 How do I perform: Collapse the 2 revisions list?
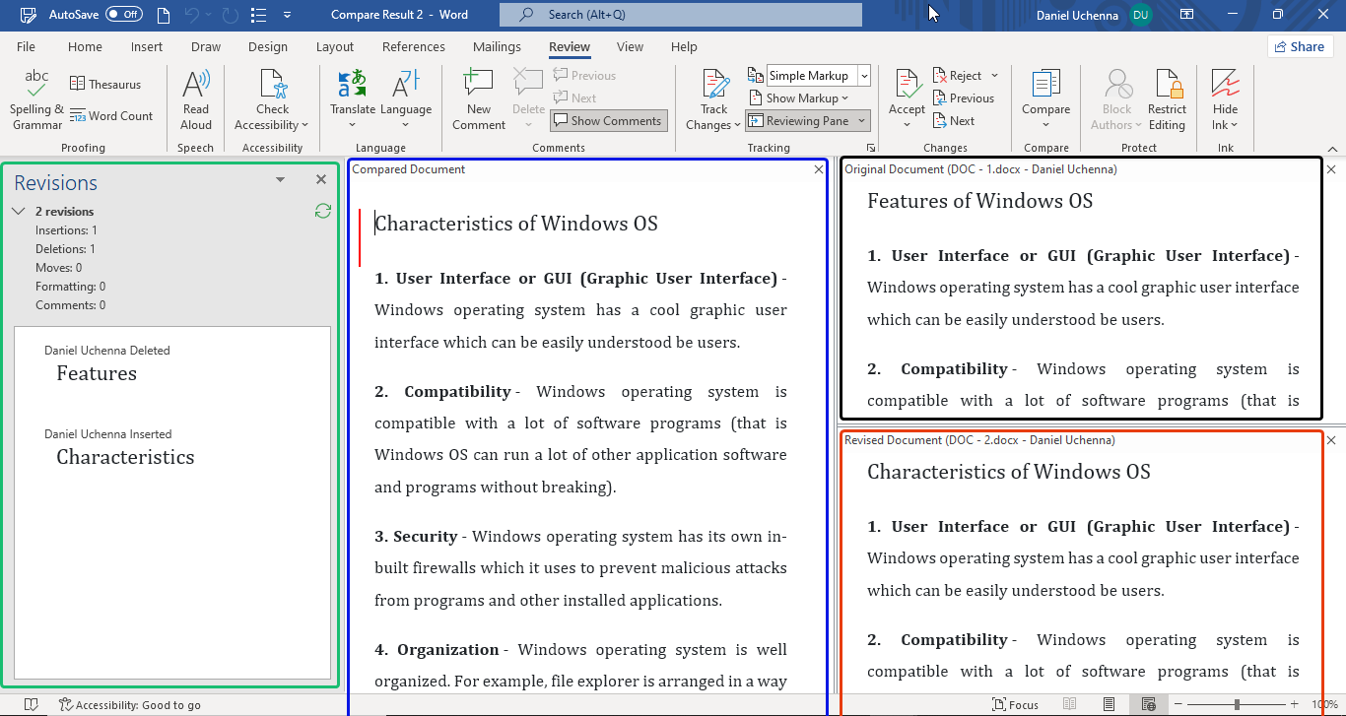coord(18,211)
